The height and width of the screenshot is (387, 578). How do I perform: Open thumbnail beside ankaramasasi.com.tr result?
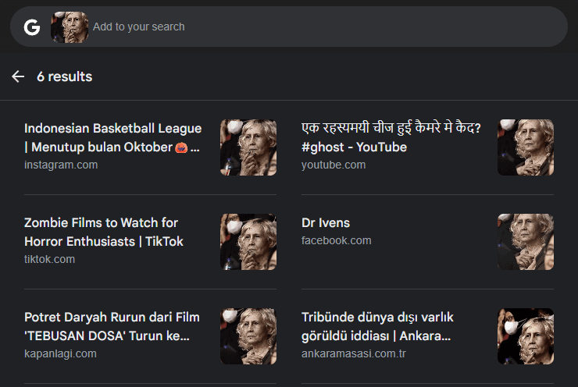click(x=526, y=336)
